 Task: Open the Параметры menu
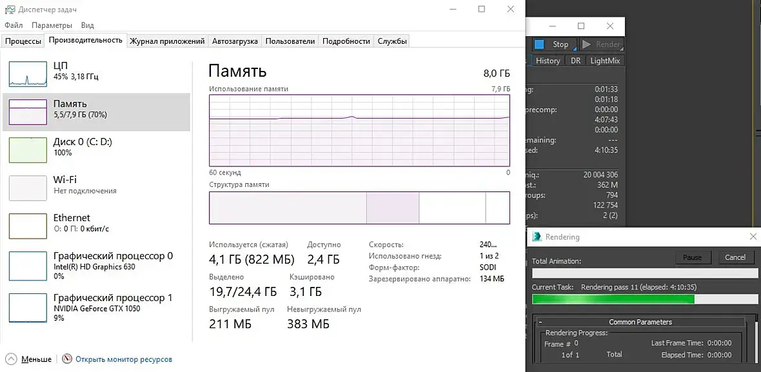[52, 25]
